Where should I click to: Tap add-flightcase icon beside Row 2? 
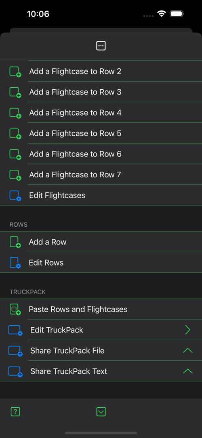(15, 72)
